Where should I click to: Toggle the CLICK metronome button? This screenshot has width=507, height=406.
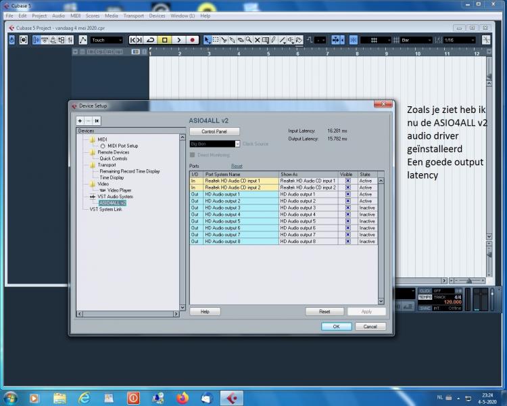pyautogui.click(x=425, y=291)
